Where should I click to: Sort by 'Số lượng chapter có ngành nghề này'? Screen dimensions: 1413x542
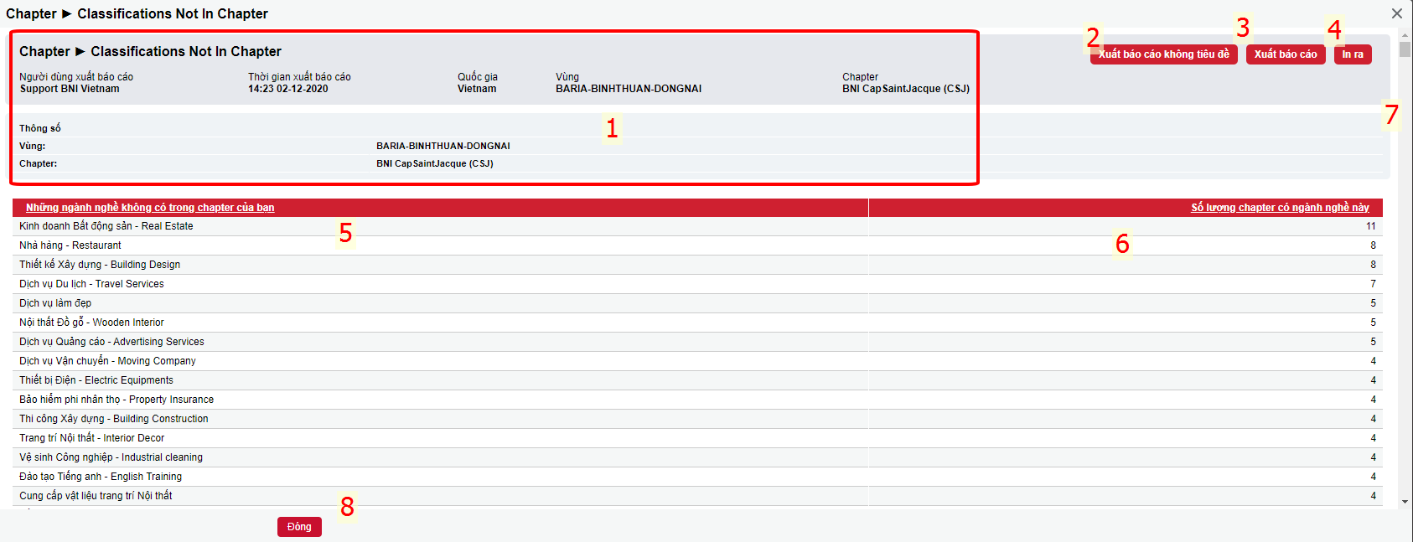(x=1280, y=208)
